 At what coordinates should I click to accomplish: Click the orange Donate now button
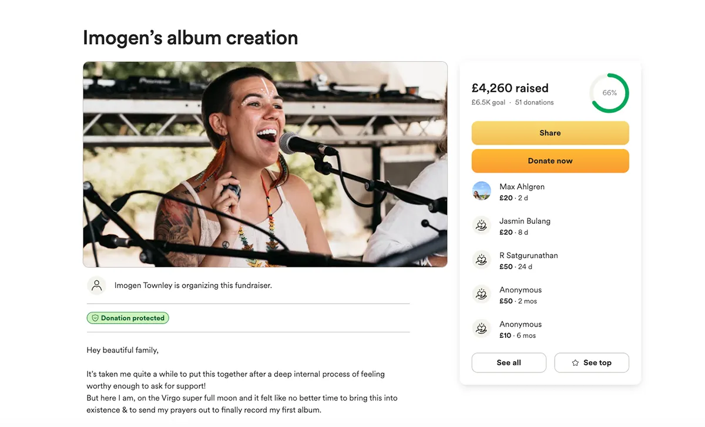coord(550,161)
